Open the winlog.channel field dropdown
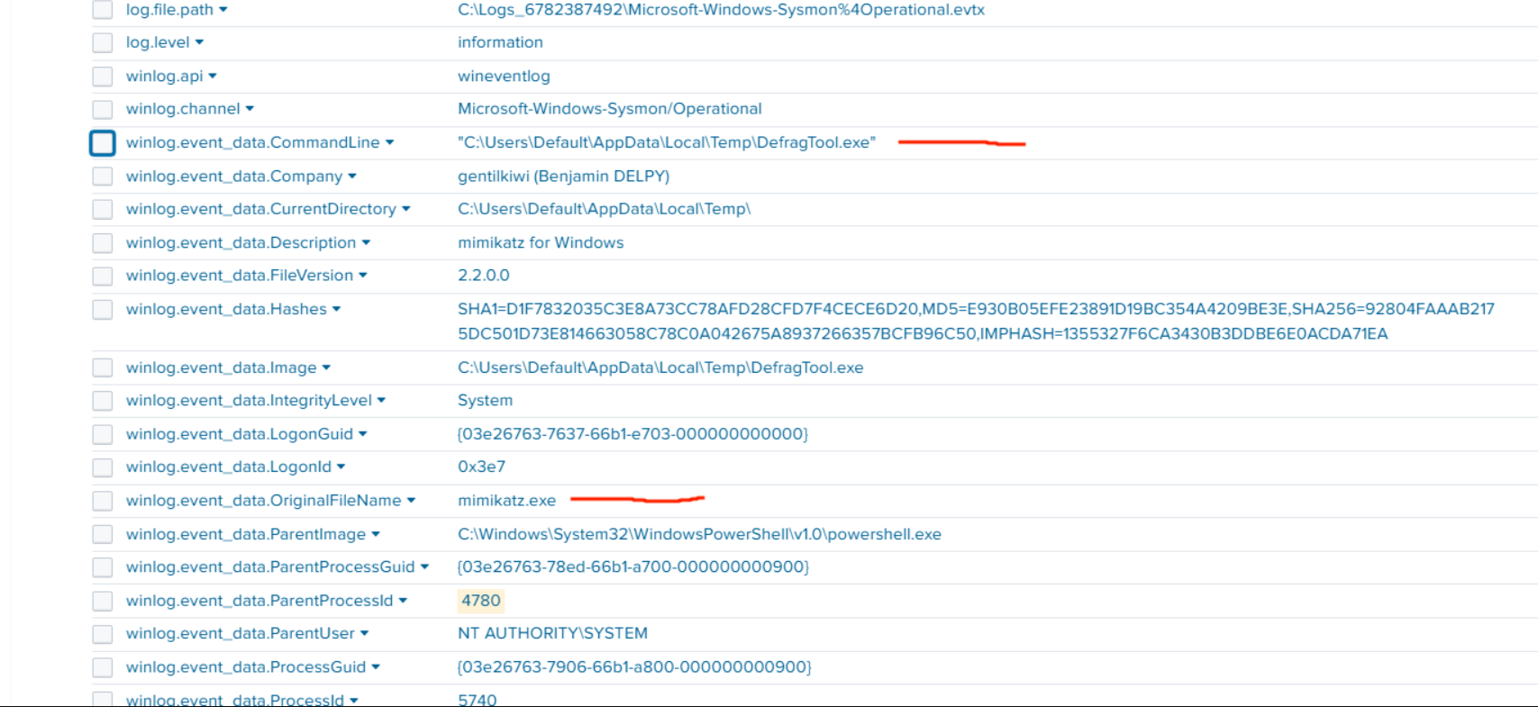Image resolution: width=1538 pixels, height=707 pixels. tap(250, 109)
